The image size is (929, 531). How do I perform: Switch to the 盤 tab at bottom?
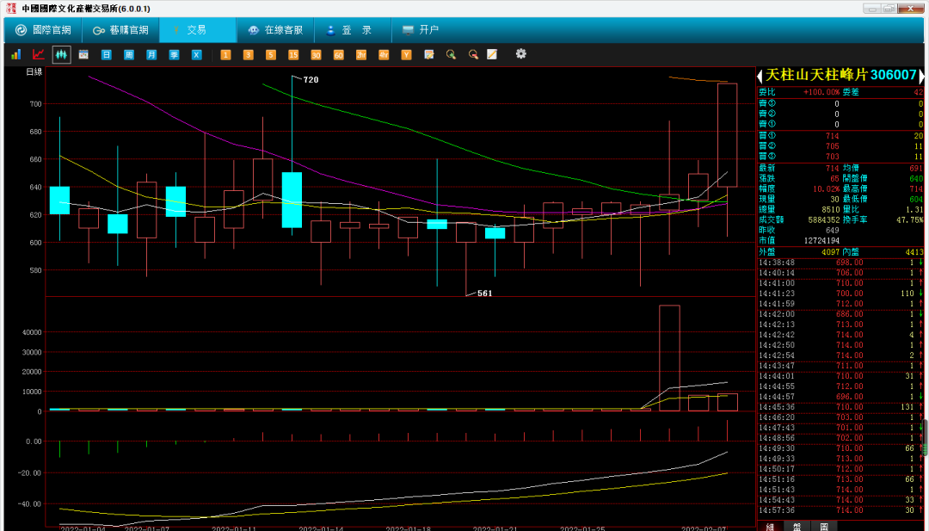pyautogui.click(x=797, y=526)
